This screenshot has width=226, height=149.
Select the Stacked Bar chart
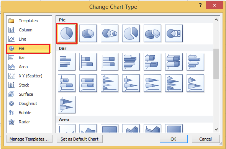click(88, 62)
